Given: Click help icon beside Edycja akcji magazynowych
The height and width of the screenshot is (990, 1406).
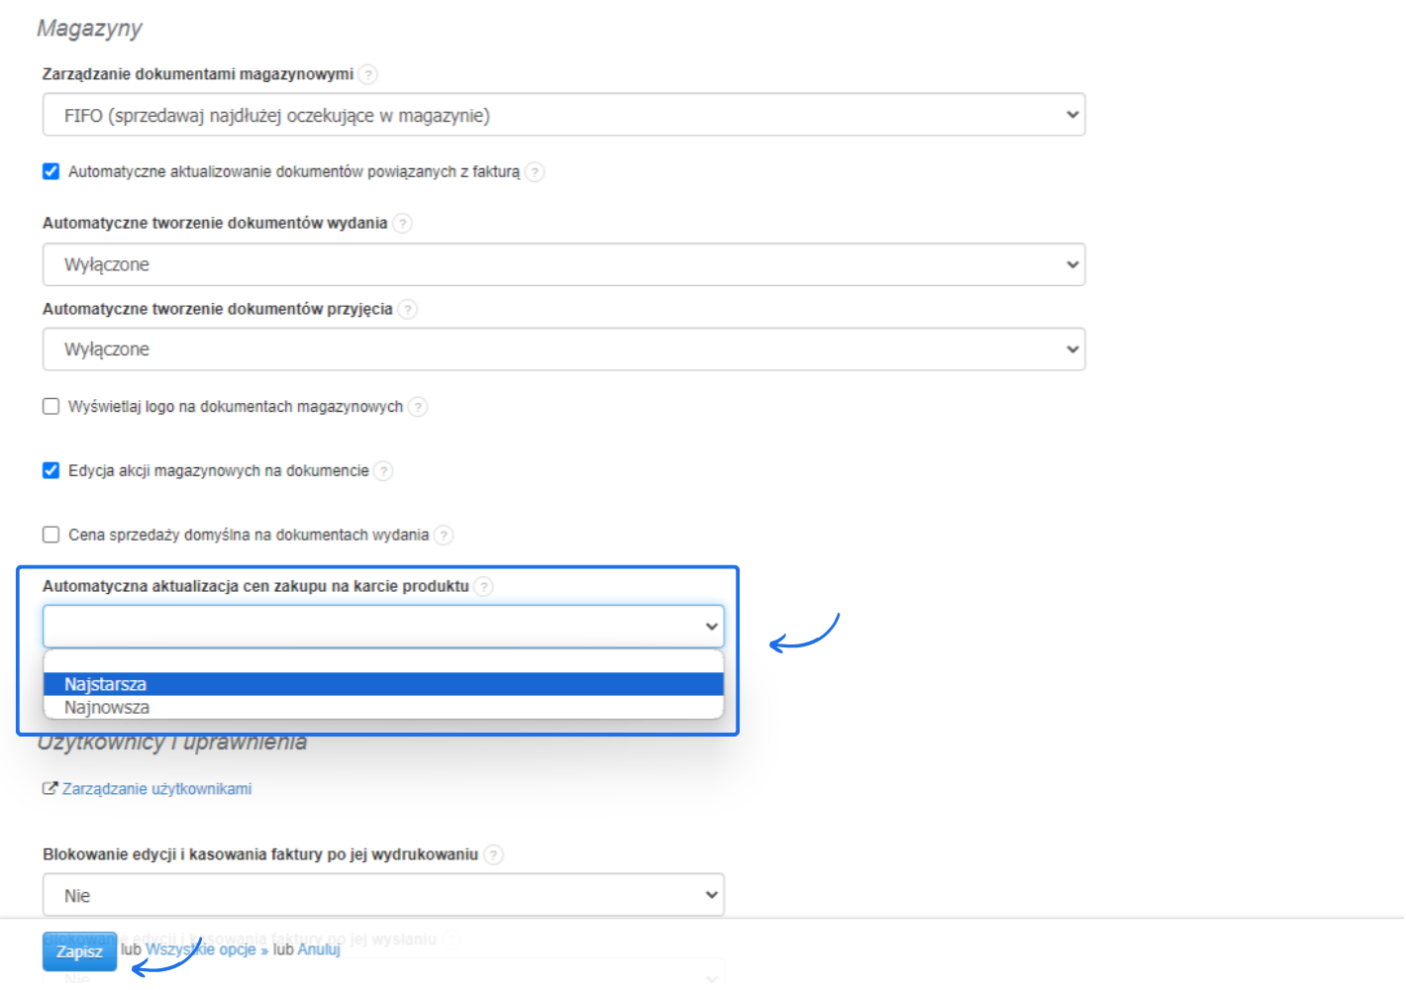Looking at the screenshot, I should (x=383, y=471).
